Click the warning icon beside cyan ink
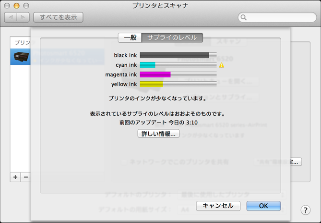 (222, 65)
